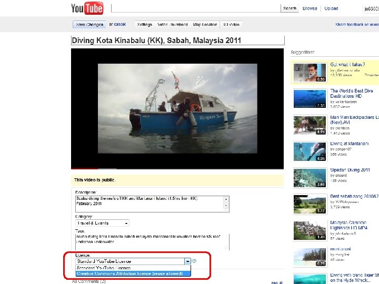Open Malaysia Cameron Highlands HD MP4 title
379x284 pixels.
[348, 225]
